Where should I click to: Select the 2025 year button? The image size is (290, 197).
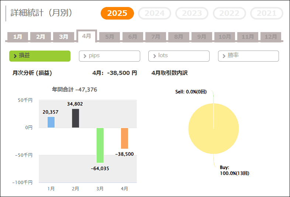pyautogui.click(x=117, y=13)
